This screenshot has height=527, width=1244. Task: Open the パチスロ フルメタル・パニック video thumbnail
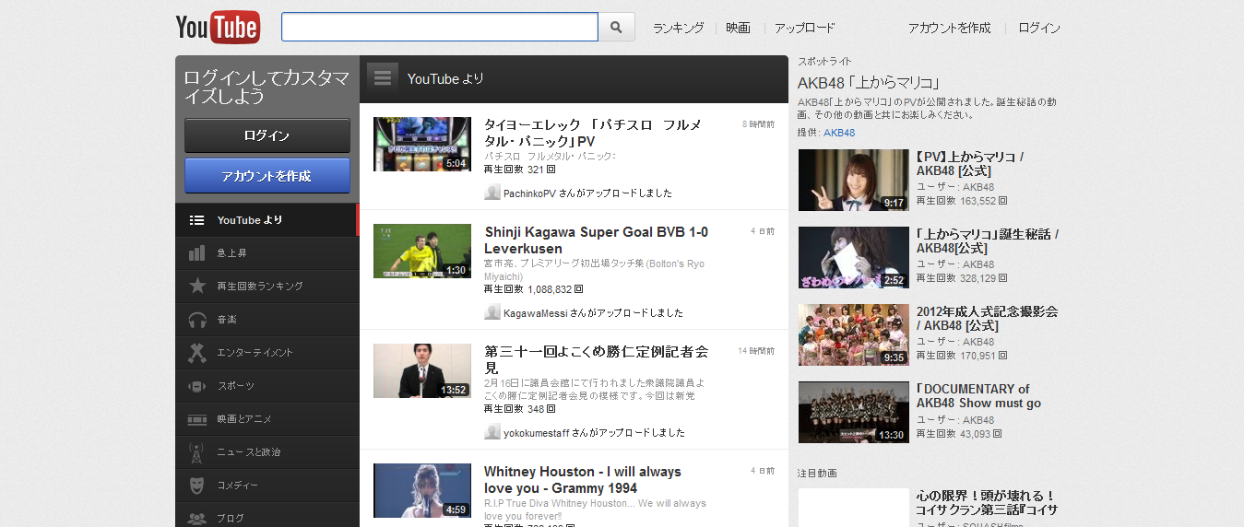coord(422,144)
